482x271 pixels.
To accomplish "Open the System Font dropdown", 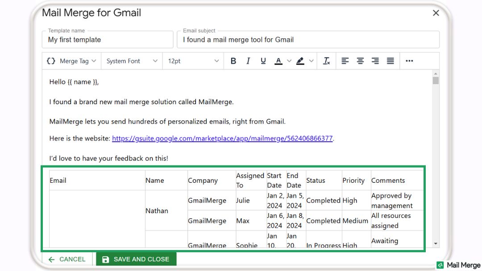I will tap(132, 61).
